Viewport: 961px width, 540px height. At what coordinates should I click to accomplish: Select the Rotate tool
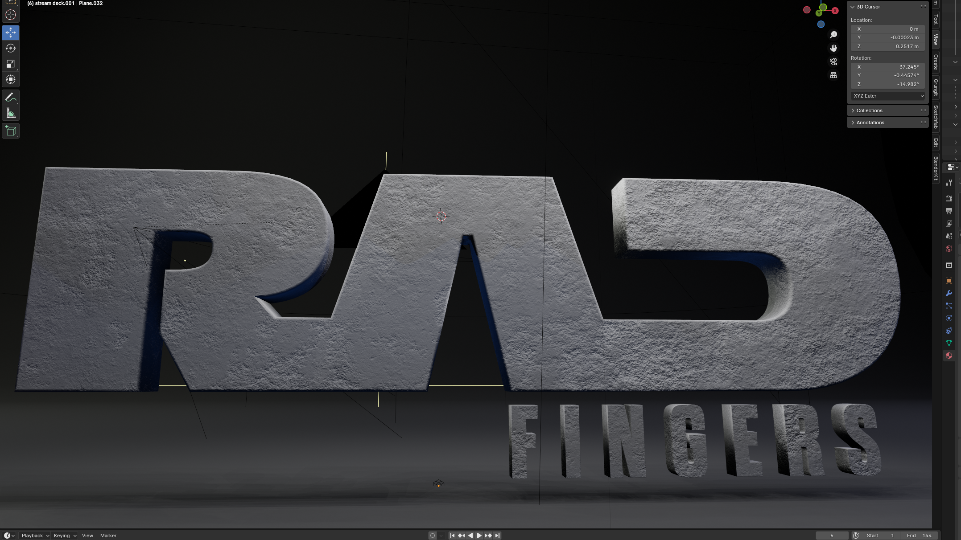11,48
